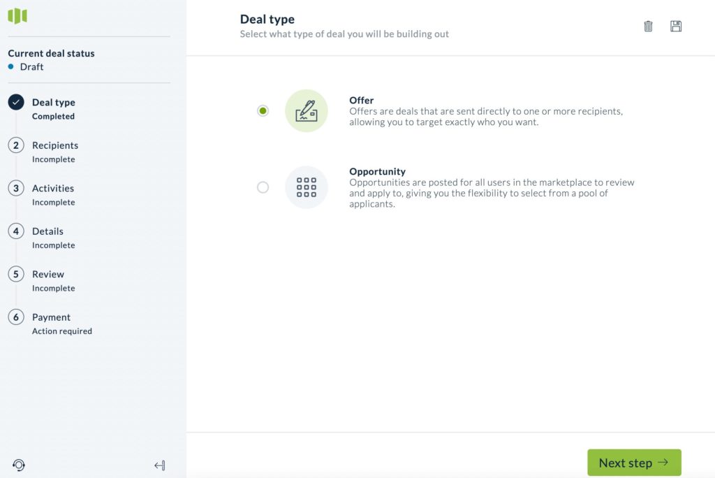Click the Next step button
This screenshot has height=478, width=715.
pos(634,463)
